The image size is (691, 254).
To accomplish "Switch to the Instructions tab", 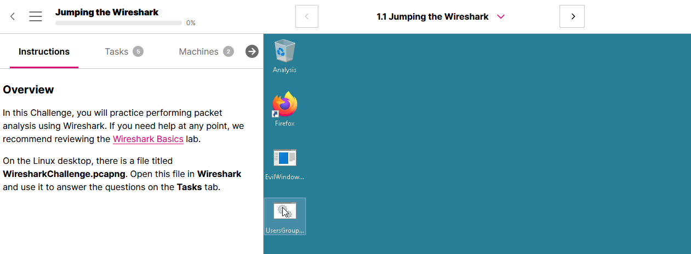I will (x=44, y=52).
